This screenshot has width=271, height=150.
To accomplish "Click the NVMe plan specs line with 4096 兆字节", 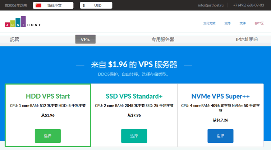I will pyautogui.click(x=220, y=108).
